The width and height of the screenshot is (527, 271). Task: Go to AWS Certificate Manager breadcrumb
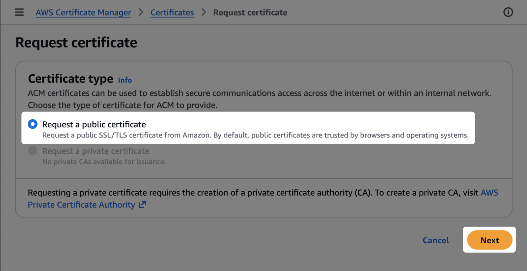pos(83,12)
